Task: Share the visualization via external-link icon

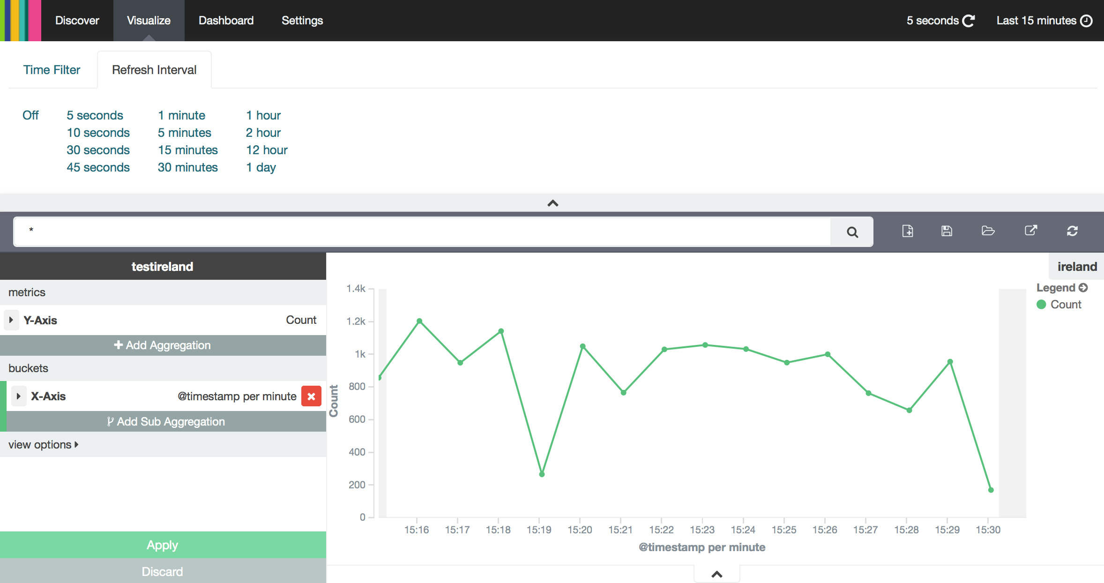Action: pyautogui.click(x=1030, y=231)
